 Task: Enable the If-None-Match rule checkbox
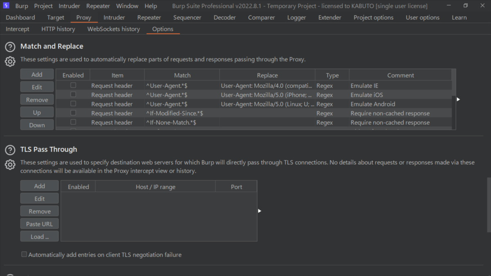pos(73,122)
